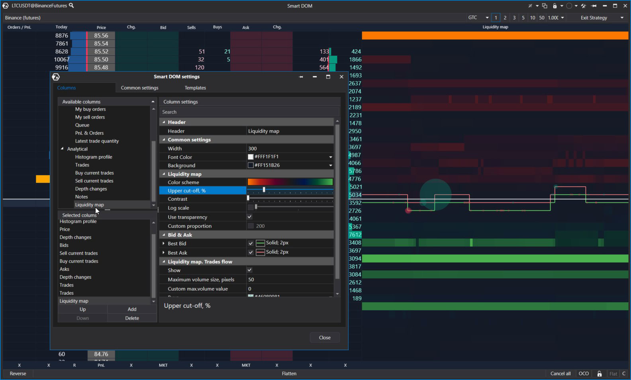Click the lock icon in bottom bar

pyautogui.click(x=599, y=374)
